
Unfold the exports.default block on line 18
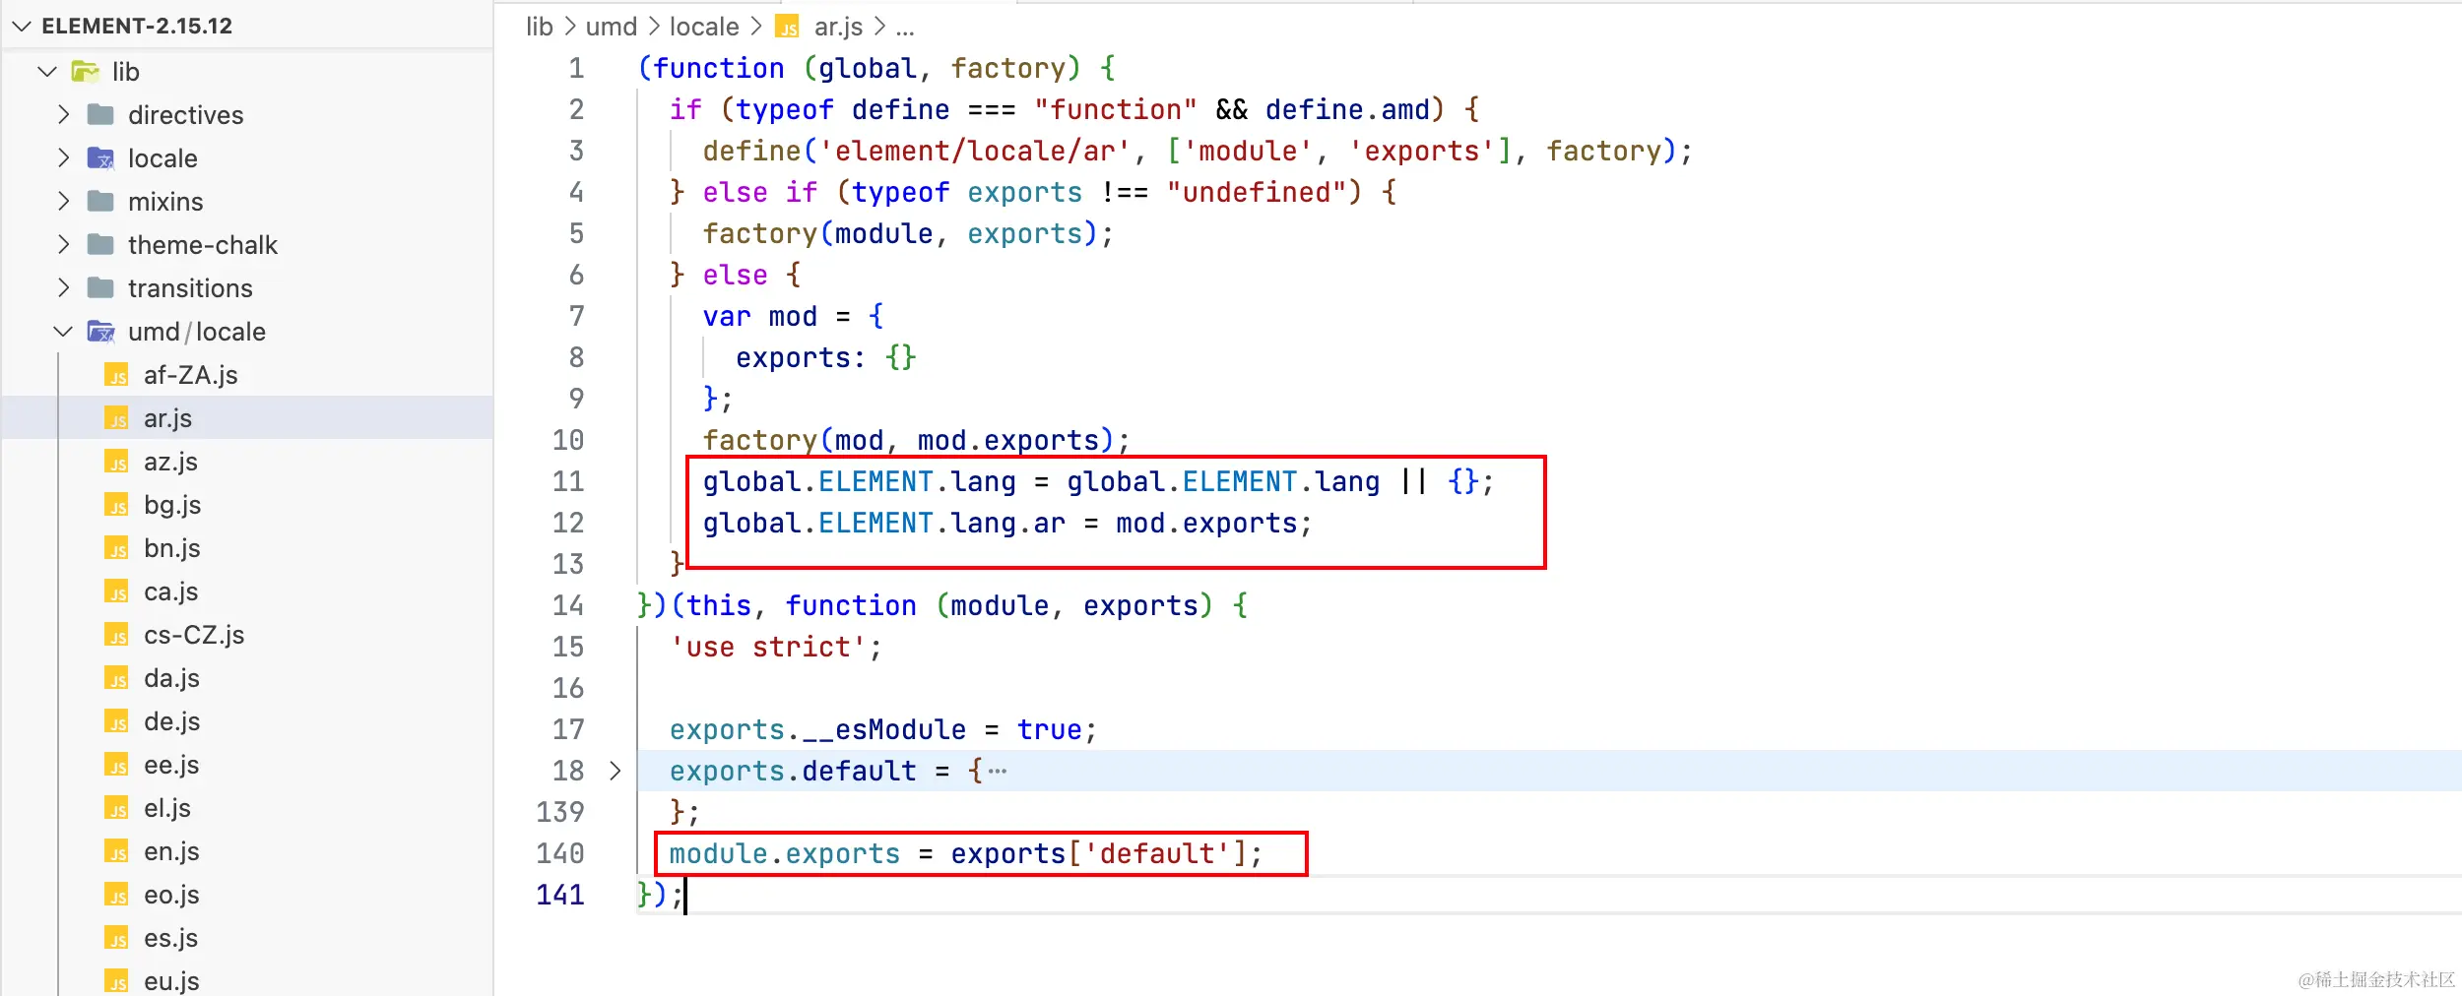(x=615, y=771)
